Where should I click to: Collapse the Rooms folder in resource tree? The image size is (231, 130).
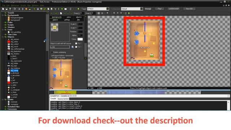coord(3,100)
